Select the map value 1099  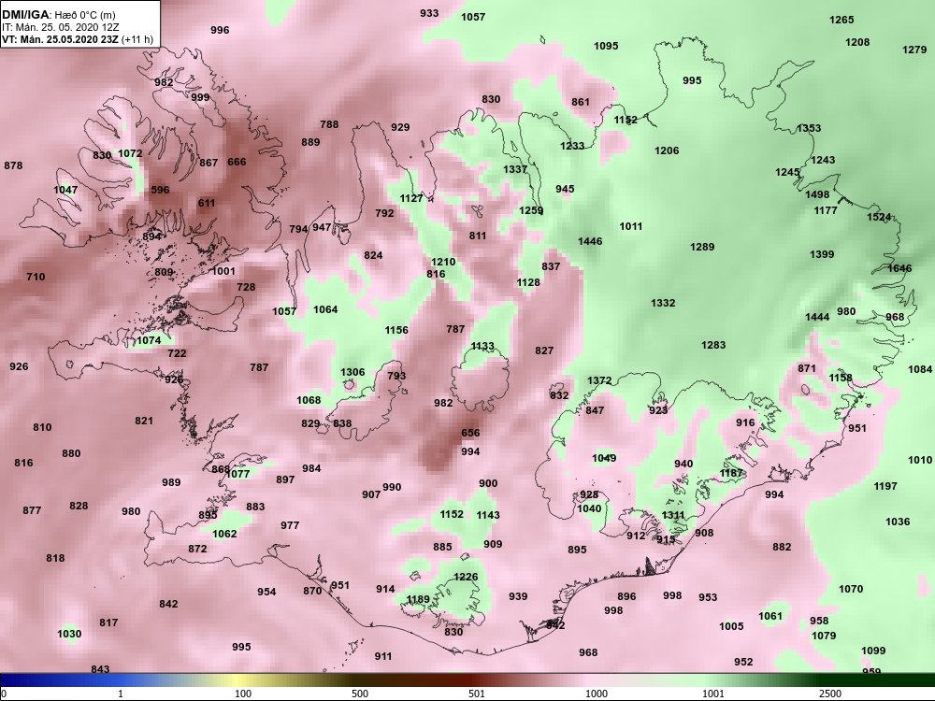point(873,651)
